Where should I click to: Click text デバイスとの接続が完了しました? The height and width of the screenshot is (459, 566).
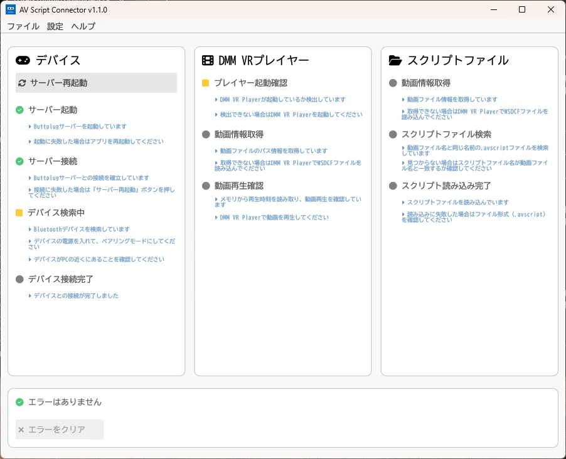pos(76,295)
